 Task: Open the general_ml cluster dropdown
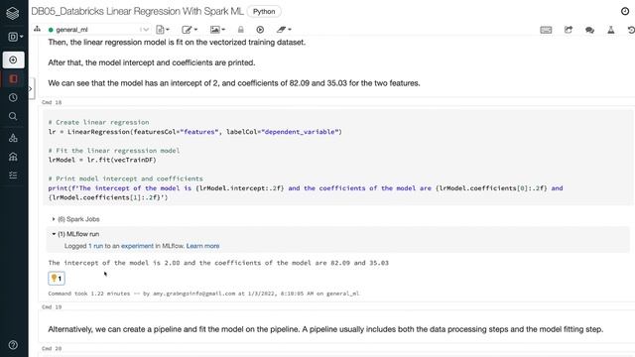(98, 30)
